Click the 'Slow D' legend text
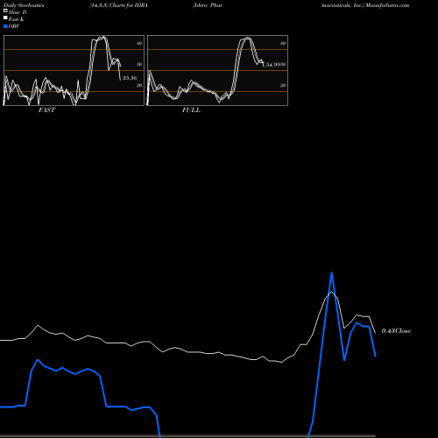The height and width of the screenshot is (438, 438). 18,12
